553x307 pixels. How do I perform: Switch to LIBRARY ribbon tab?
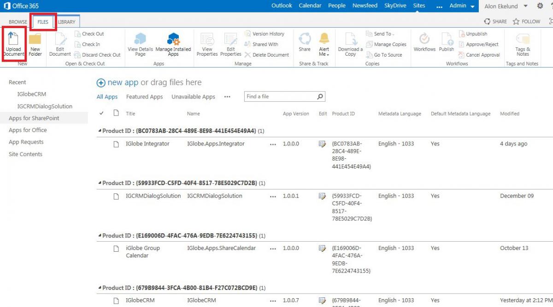click(67, 22)
